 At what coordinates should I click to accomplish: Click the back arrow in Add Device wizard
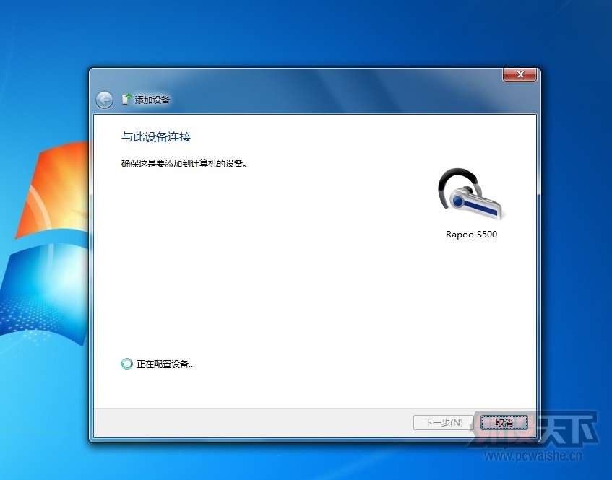tap(104, 100)
